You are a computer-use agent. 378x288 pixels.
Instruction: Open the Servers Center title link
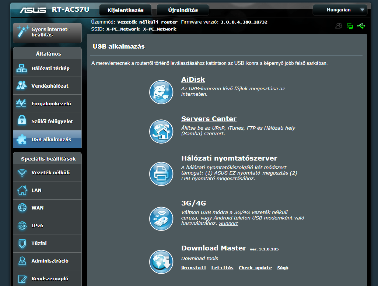click(x=209, y=119)
